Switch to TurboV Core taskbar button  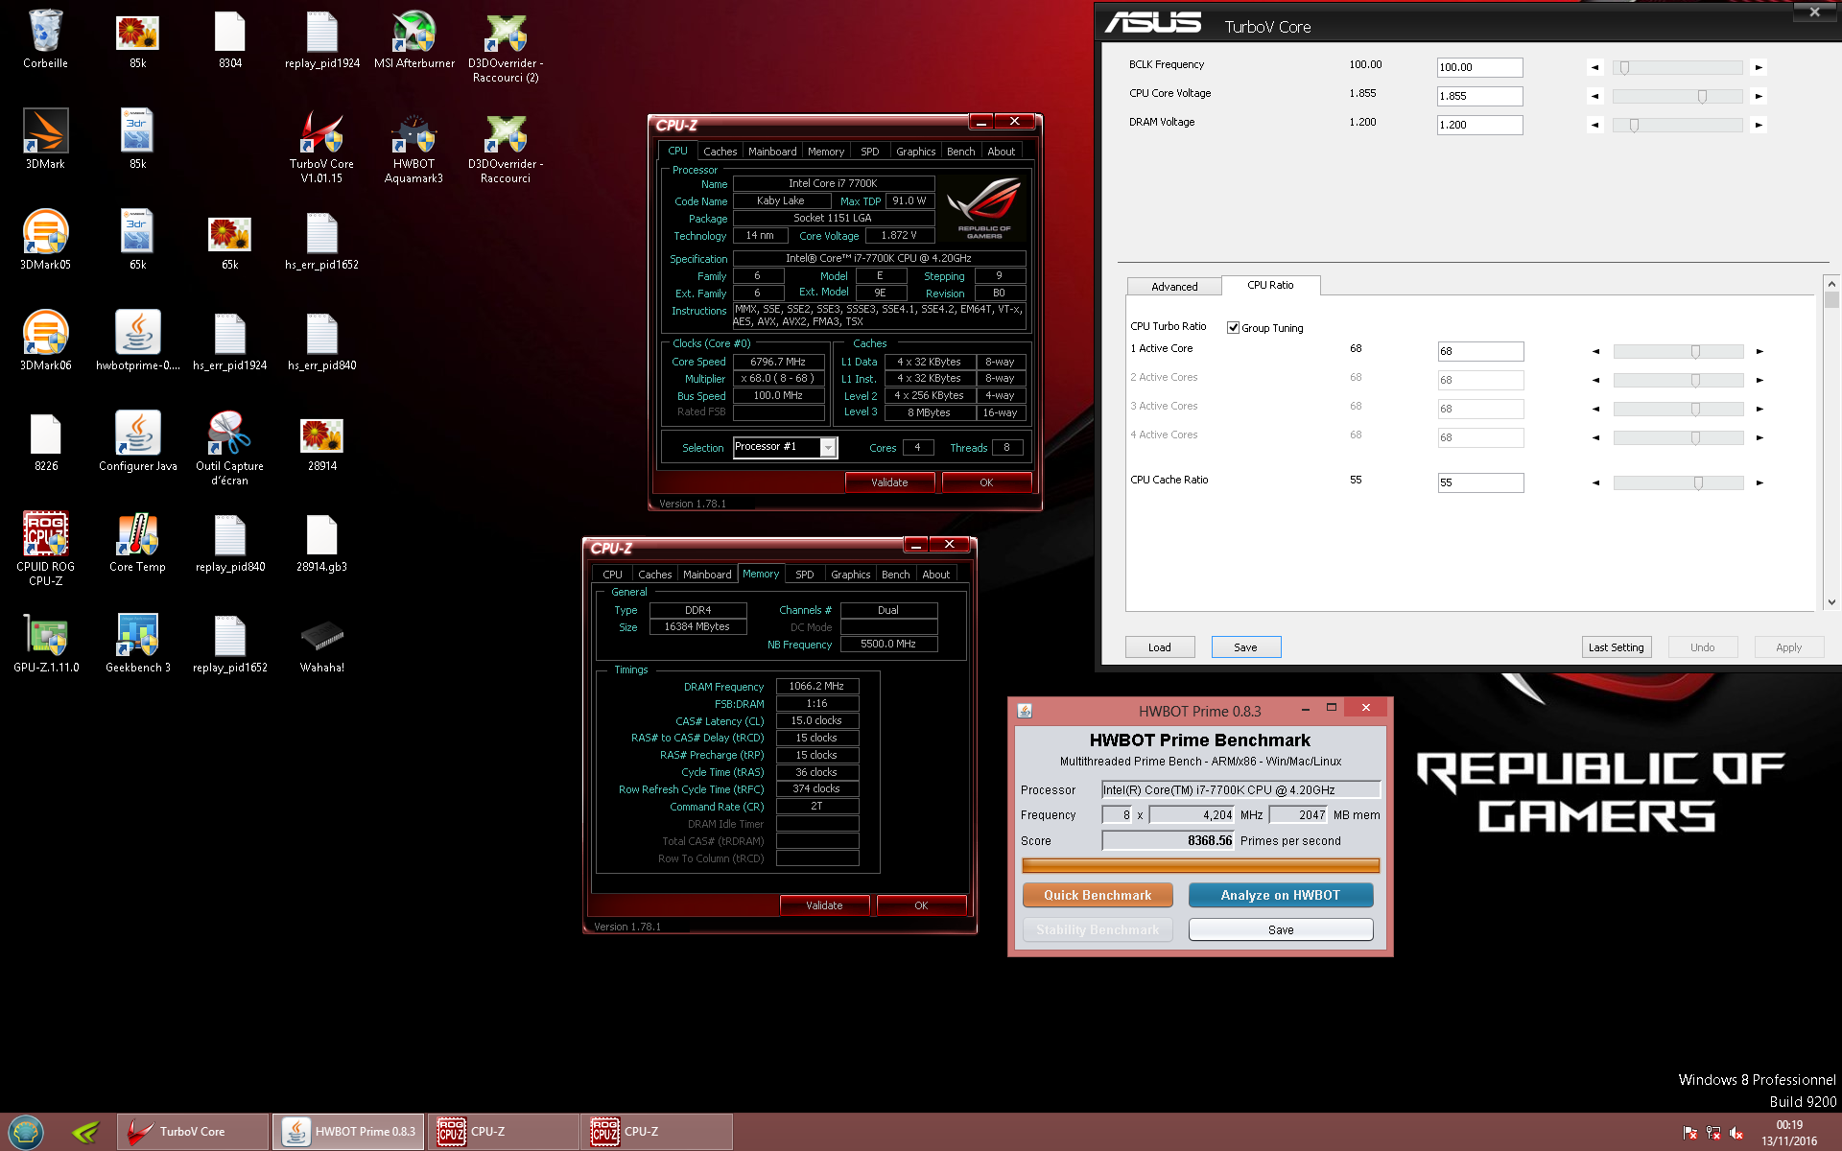(x=193, y=1132)
